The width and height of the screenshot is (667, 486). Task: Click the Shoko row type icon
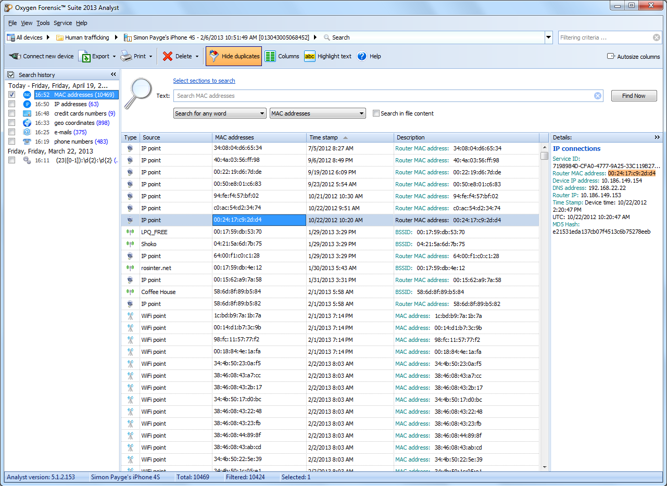point(130,244)
